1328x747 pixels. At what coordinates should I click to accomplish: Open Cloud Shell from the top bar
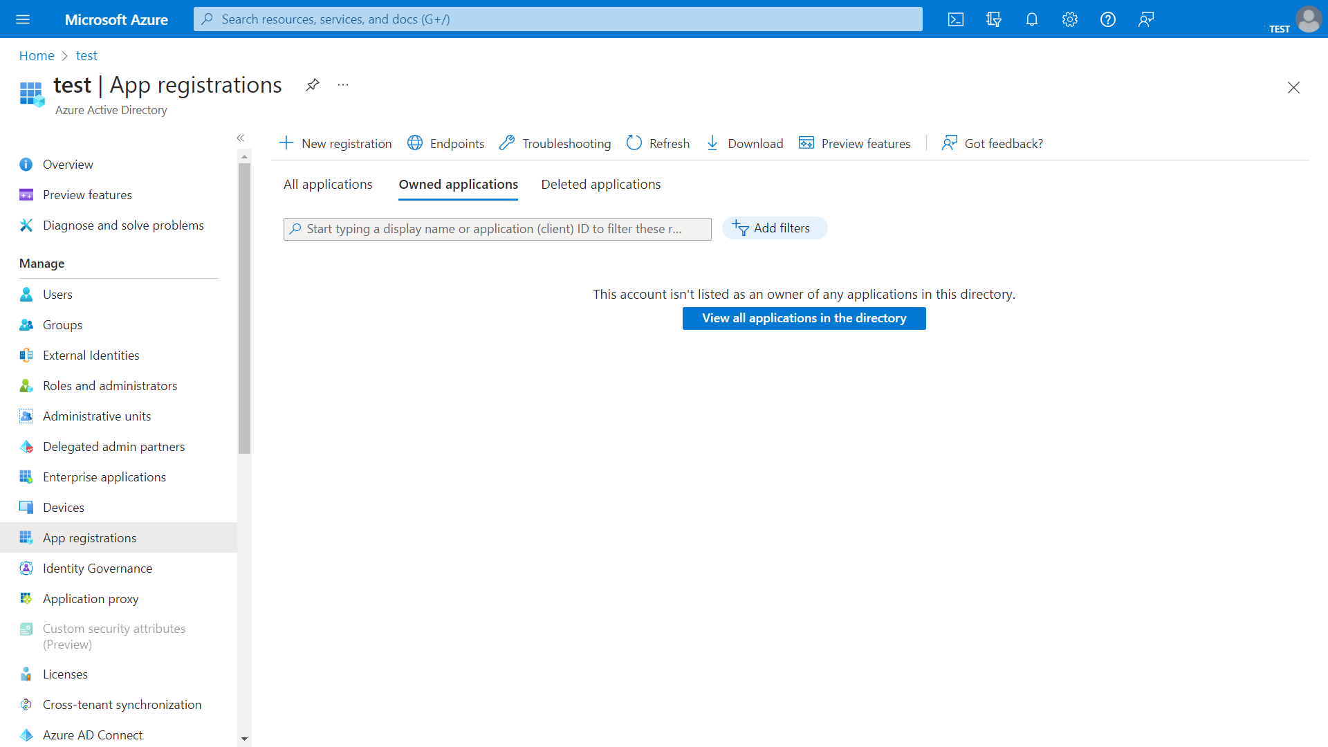[x=955, y=19]
